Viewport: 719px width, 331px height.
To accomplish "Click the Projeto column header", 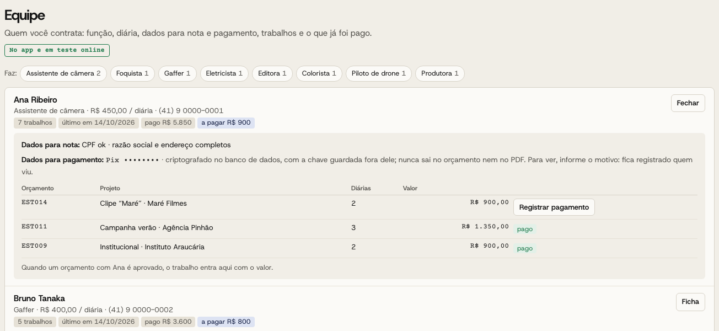I will point(110,189).
